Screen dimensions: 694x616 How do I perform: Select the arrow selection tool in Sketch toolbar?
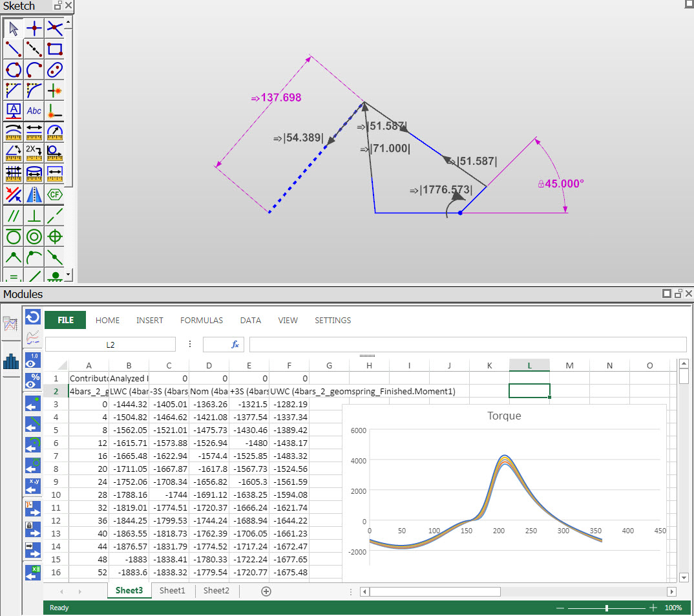coord(13,28)
